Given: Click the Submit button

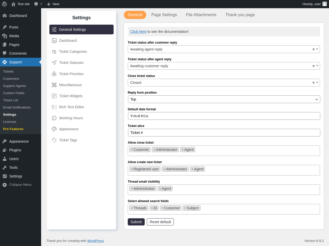Looking at the screenshot, I should coord(136,222).
